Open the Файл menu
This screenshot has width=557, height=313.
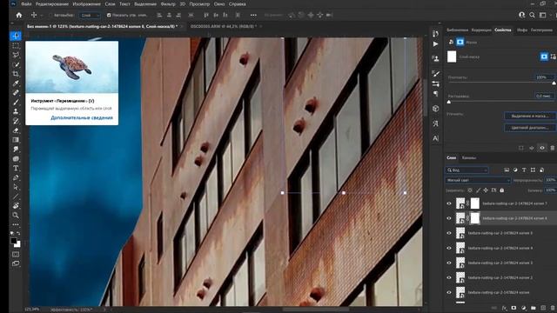[x=26, y=3]
